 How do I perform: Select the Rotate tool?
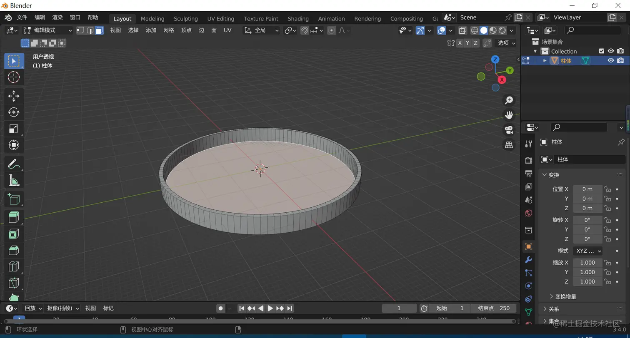click(14, 112)
